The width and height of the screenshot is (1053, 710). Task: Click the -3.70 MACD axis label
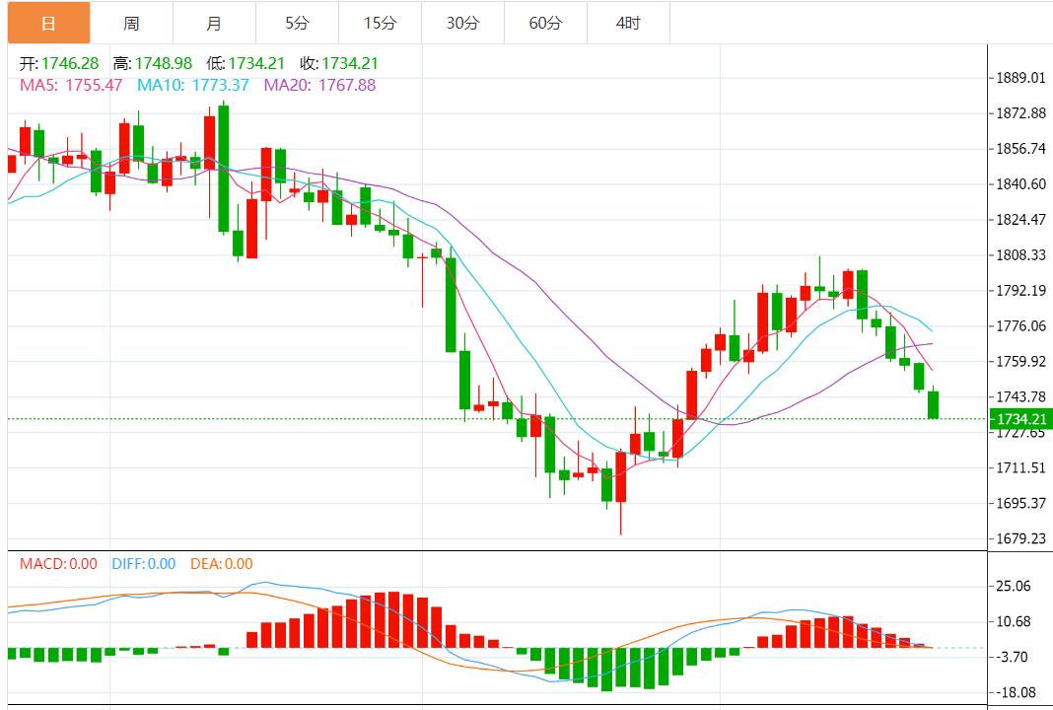pos(1012,657)
